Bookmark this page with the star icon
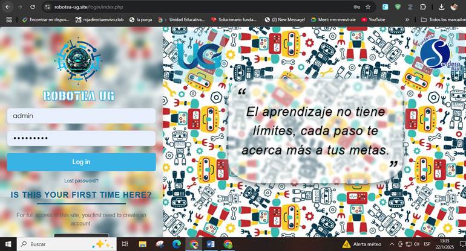The width and height of the screenshot is (466, 251). (x=368, y=7)
